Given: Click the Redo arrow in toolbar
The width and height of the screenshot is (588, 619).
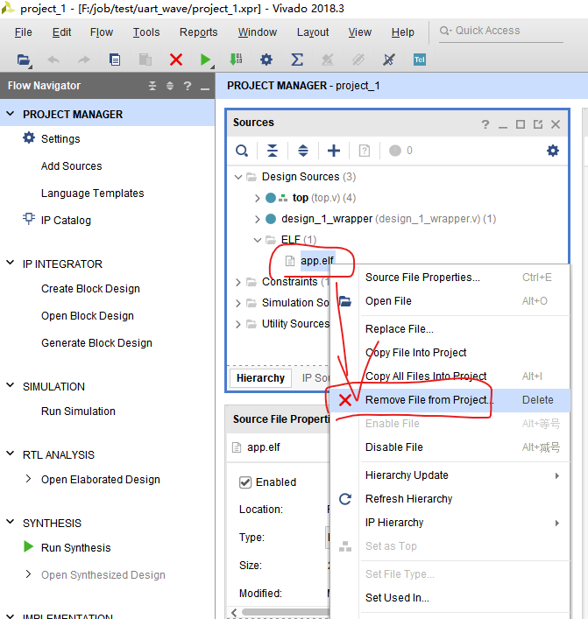Looking at the screenshot, I should tap(84, 60).
